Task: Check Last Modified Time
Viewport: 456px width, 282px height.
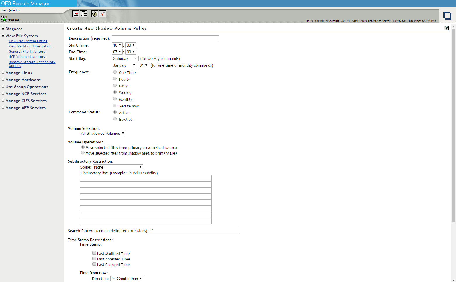Action: [x=94, y=253]
